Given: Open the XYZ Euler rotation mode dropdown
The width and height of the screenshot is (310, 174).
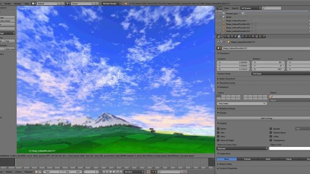Looking at the screenshot, I should coord(281,73).
